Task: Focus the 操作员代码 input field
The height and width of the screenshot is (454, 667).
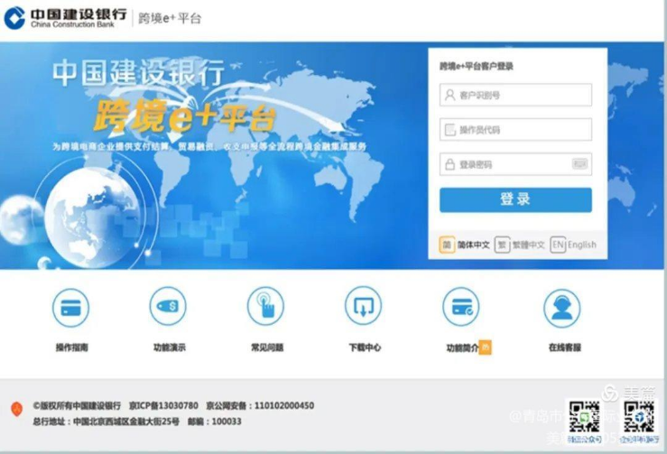Action: [515, 129]
